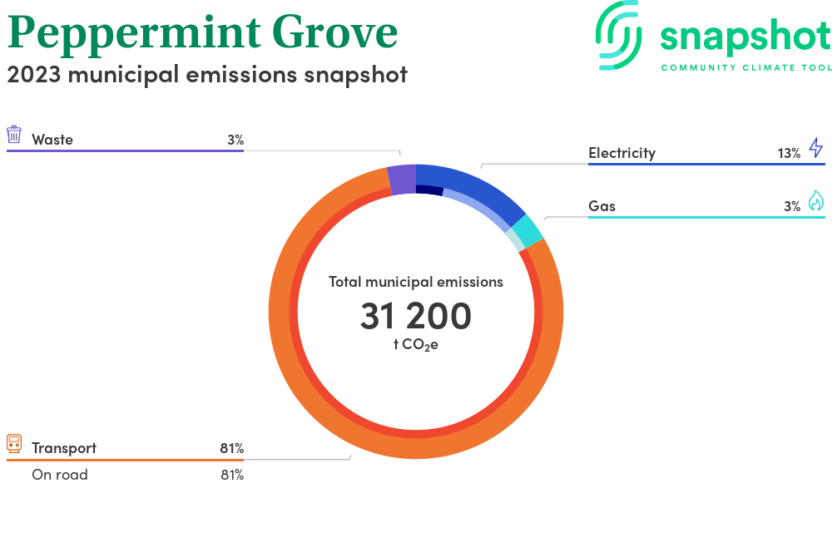832x557 pixels.
Task: Click the Transport 81% percentage value
Action: point(231,448)
